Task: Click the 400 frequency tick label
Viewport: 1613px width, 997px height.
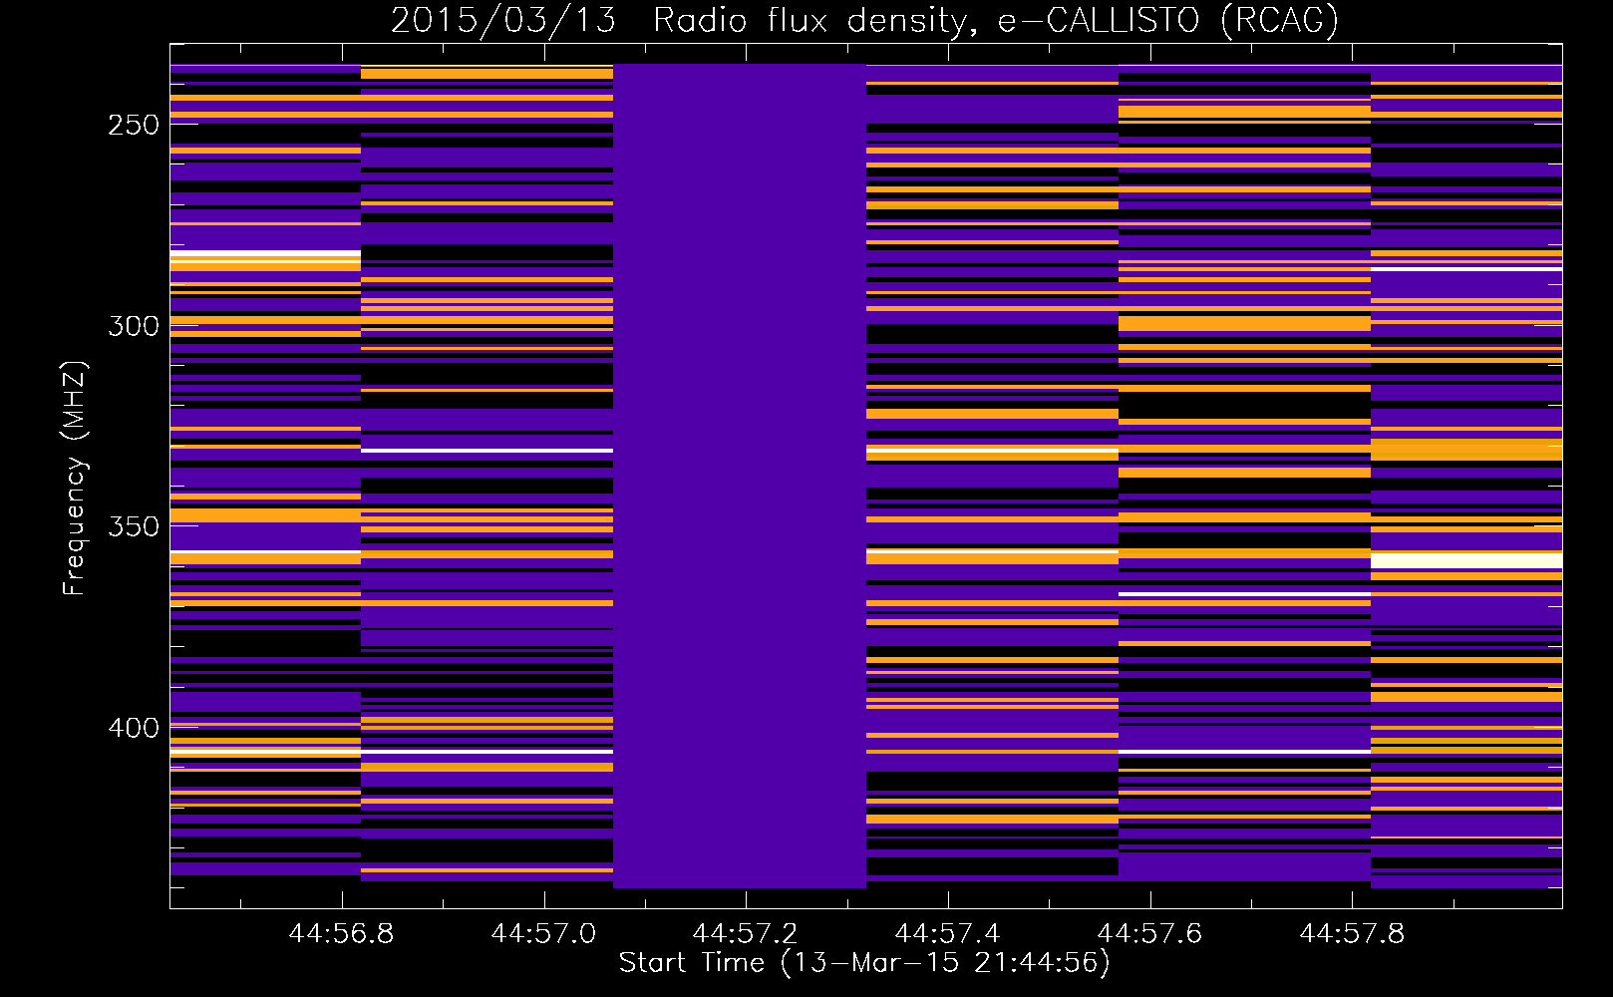Action: tap(134, 728)
